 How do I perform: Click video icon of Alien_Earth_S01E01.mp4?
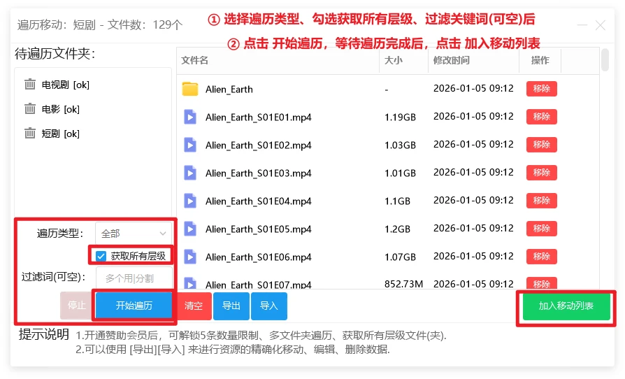[x=190, y=117]
